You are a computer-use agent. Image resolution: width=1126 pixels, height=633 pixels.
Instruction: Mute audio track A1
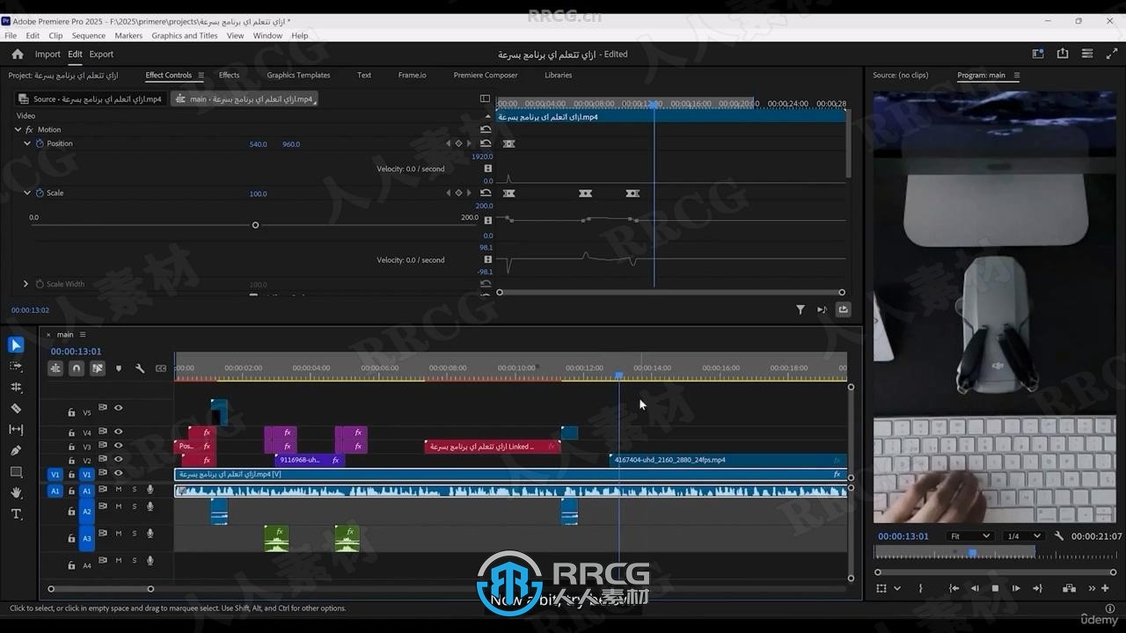click(x=119, y=489)
